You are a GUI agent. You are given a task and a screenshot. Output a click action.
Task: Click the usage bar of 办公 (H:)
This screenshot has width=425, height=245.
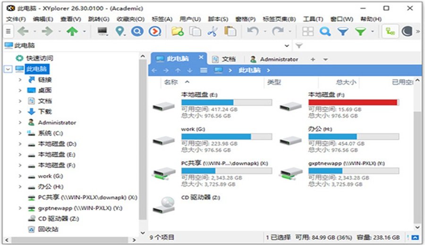pyautogui.click(x=353, y=137)
